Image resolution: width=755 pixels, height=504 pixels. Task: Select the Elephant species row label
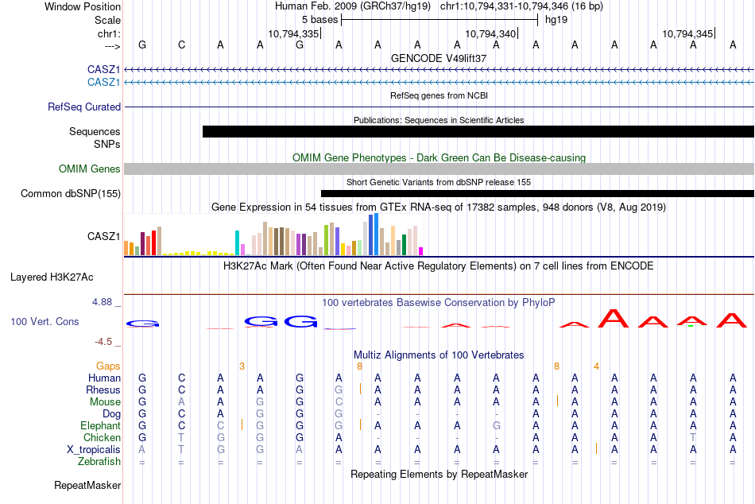[101, 425]
